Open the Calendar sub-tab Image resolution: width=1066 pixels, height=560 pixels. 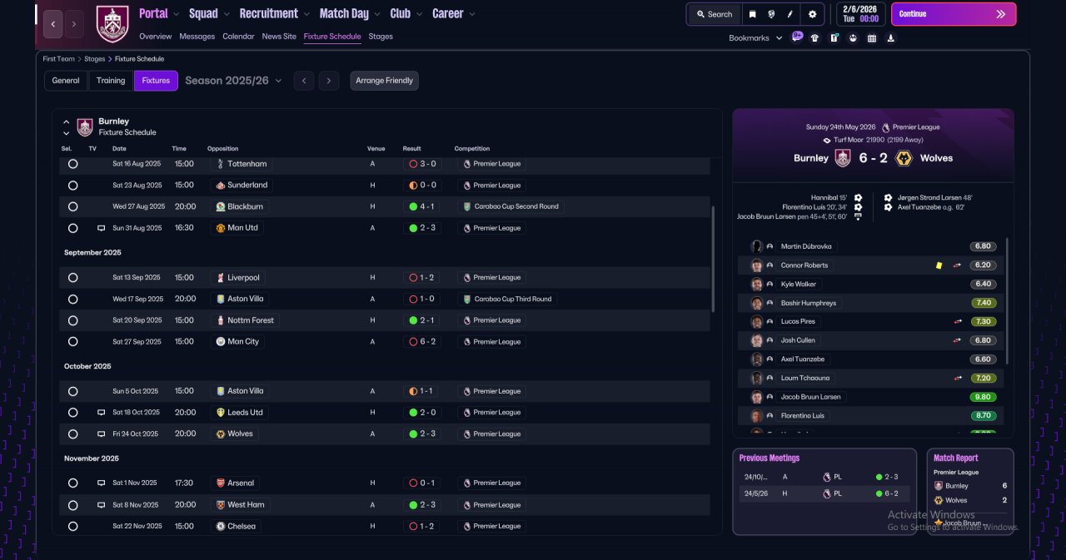[238, 37]
